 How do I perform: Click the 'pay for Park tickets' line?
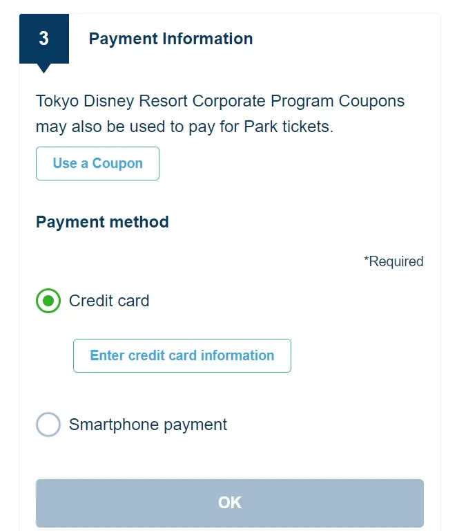point(184,127)
